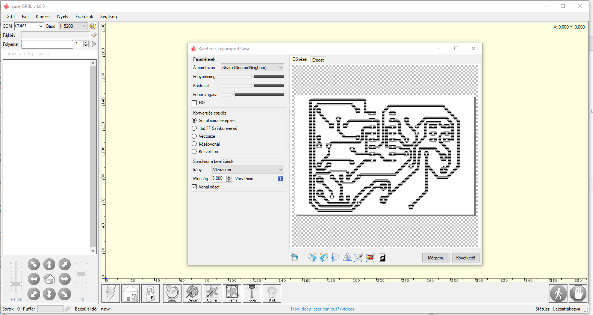Click the walking man resume button
The image size is (593, 315).
click(x=558, y=293)
